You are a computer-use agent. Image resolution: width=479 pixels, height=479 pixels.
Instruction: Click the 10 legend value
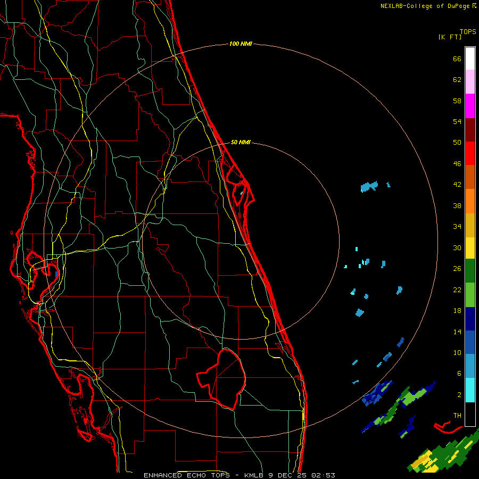point(457,352)
